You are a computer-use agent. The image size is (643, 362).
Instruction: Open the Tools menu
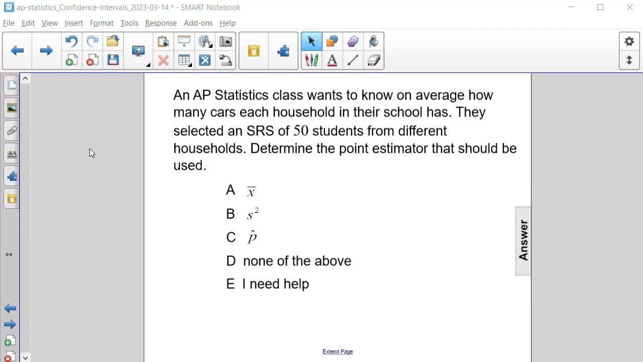point(129,23)
